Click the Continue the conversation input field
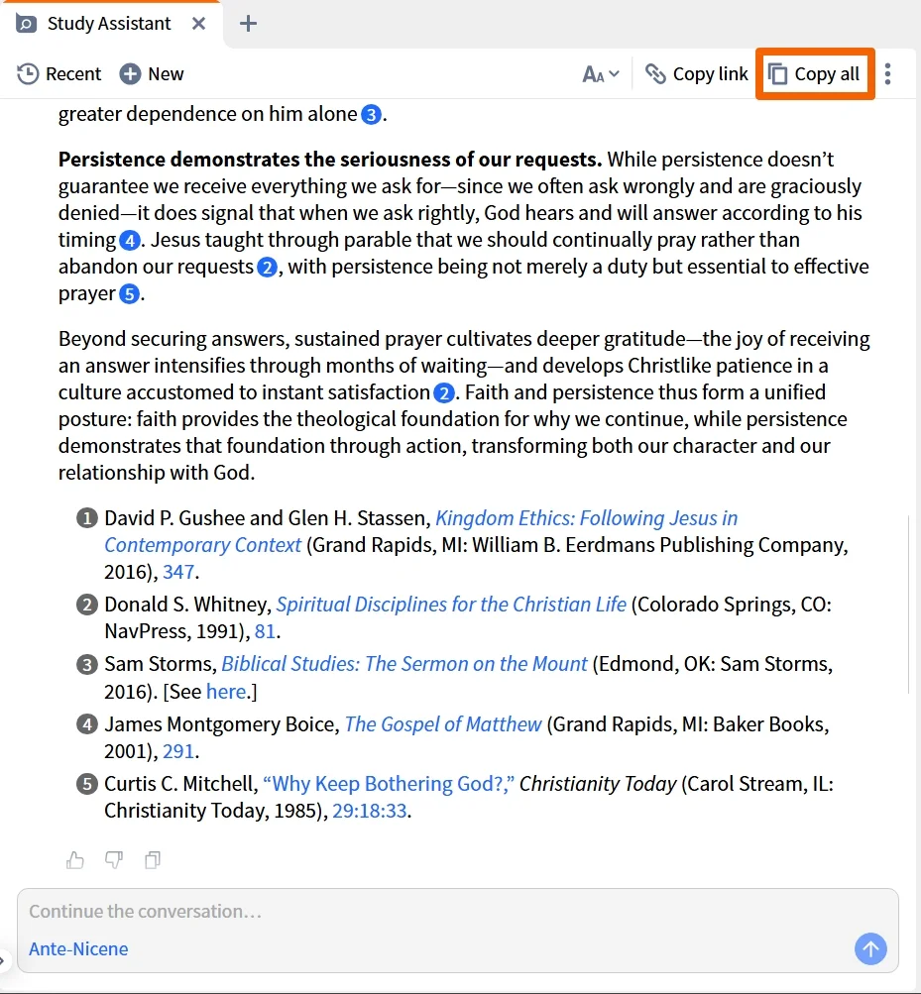Screen dimensions: 921x994 point(457,912)
